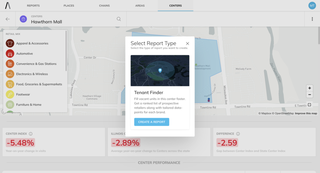Screen dimensions: 320x173
Task: Click the Footwear label
Action: tap(23, 94)
